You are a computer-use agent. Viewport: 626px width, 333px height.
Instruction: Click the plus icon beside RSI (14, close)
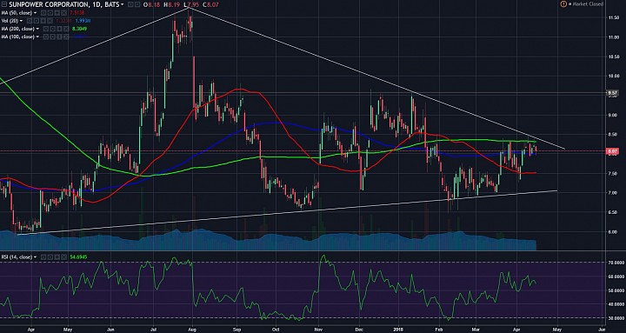[57, 256]
